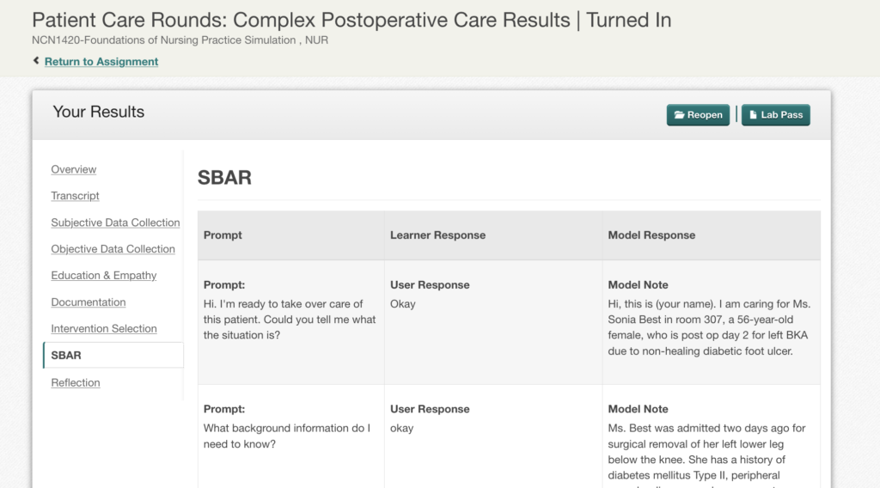Click the Prompt column header
Viewport: 880px width, 488px height.
(x=223, y=235)
